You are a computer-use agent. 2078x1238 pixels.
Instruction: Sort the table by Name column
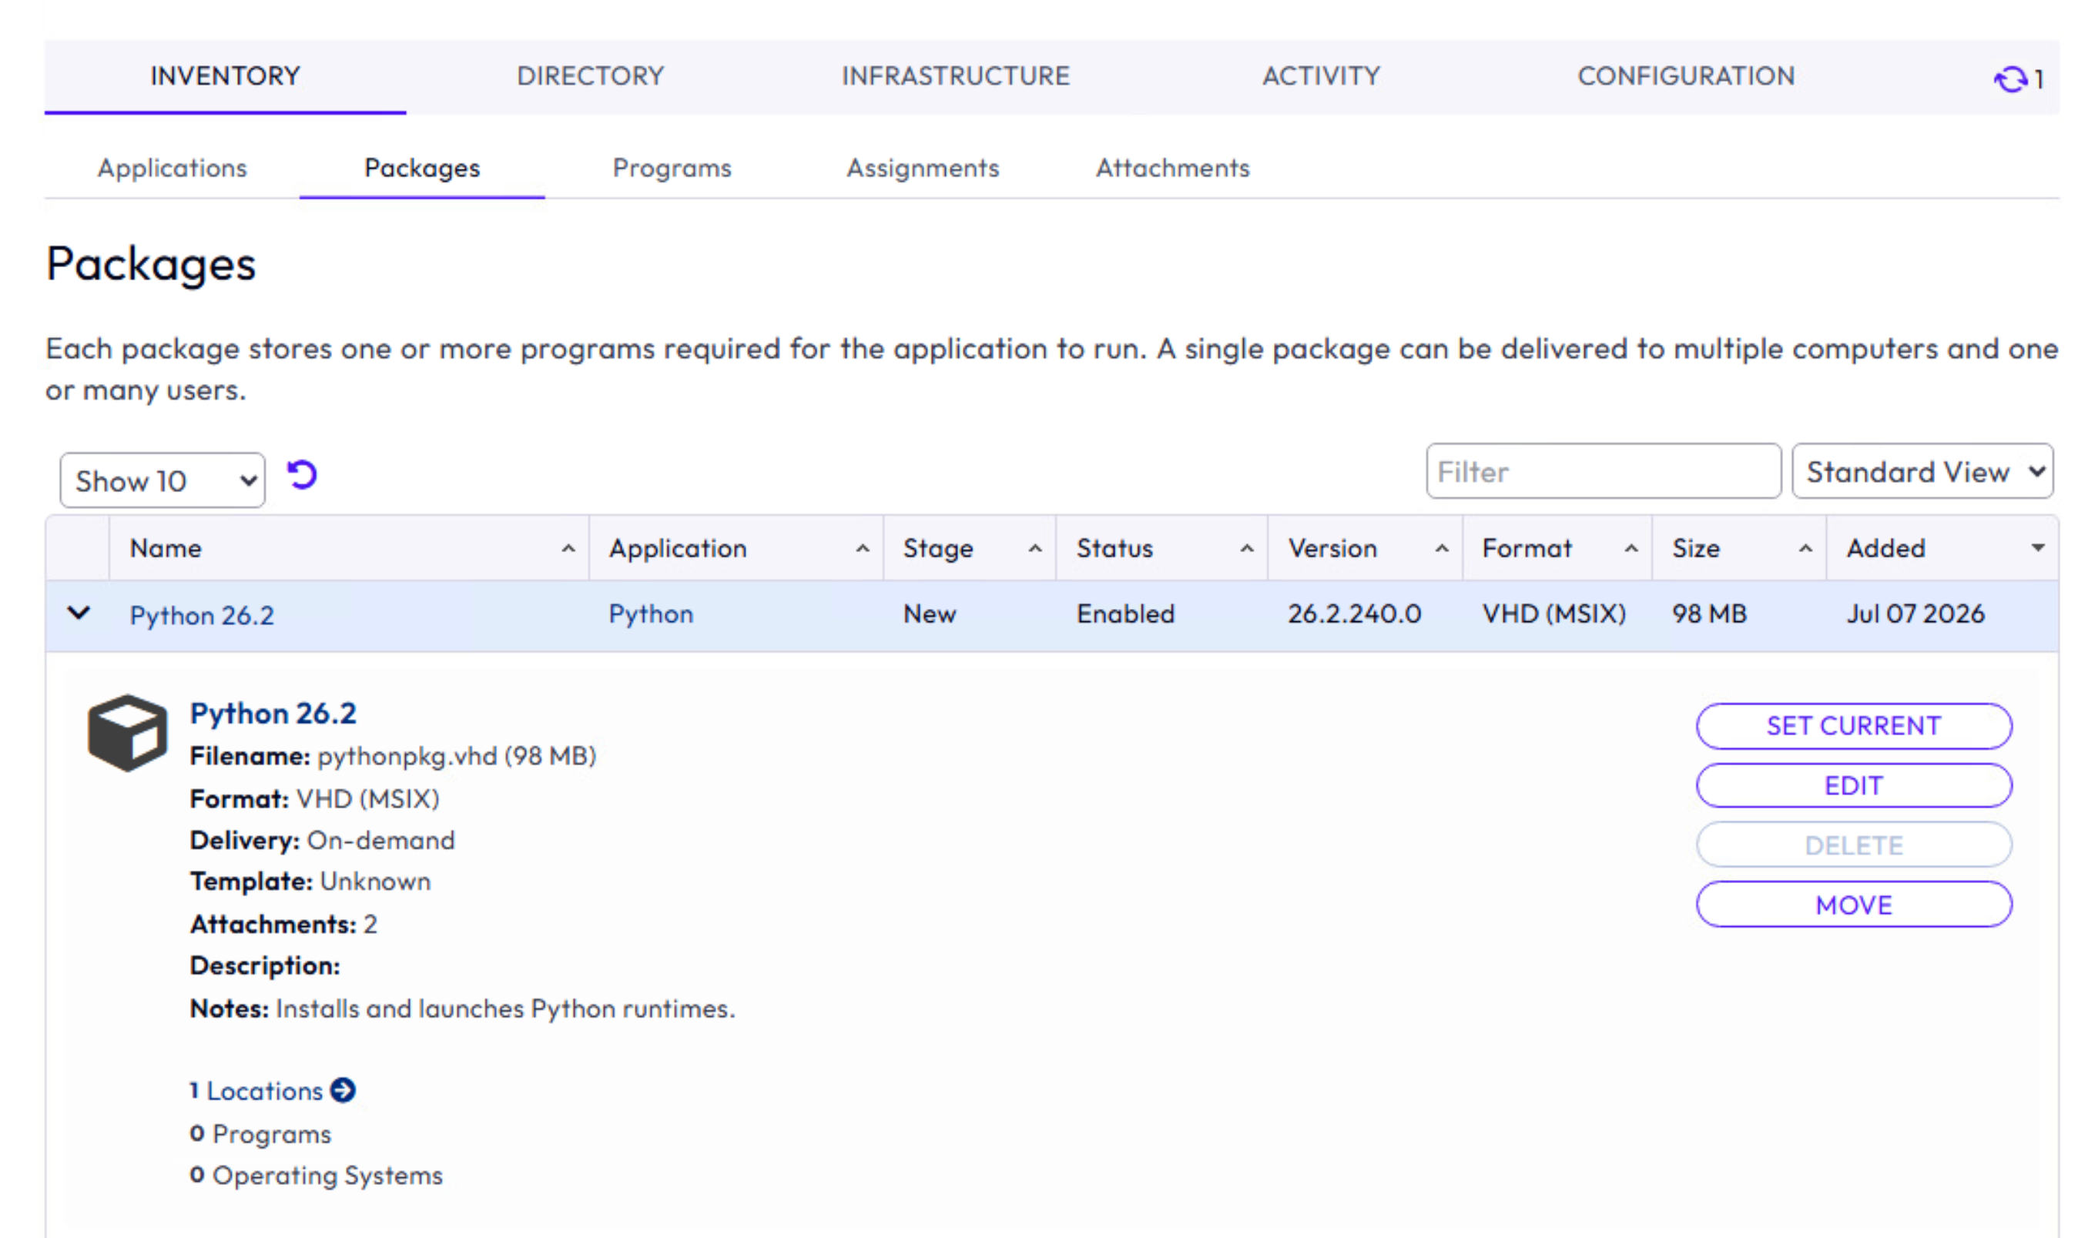tap(349, 548)
